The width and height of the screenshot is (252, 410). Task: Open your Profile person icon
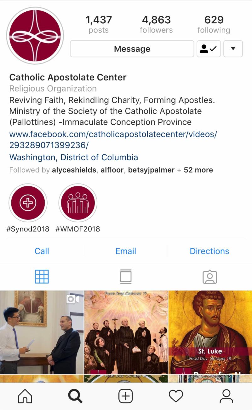pyautogui.click(x=226, y=396)
